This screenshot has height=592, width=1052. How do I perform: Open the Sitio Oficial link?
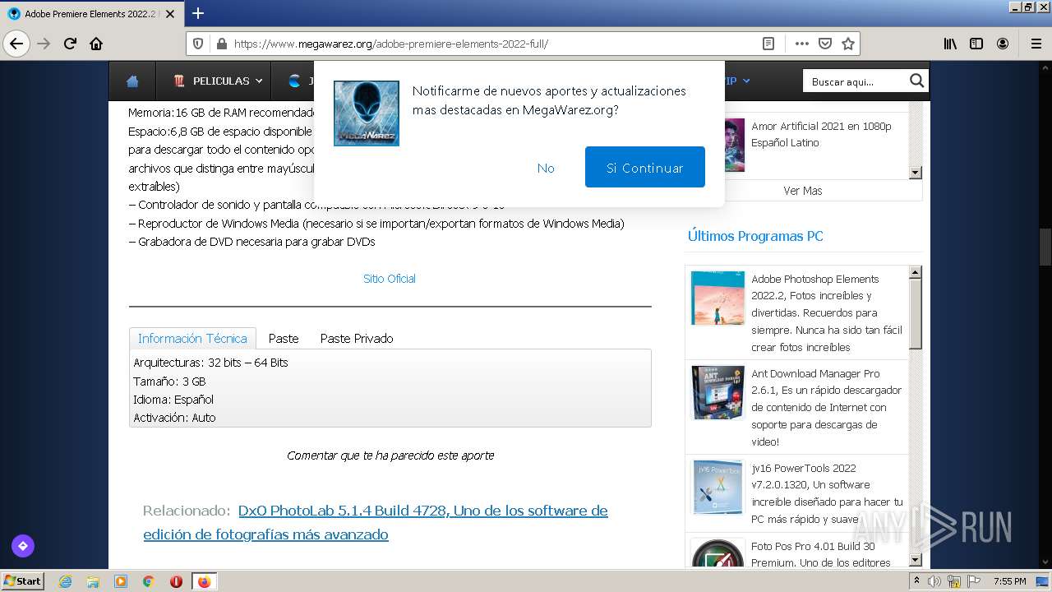tap(390, 279)
